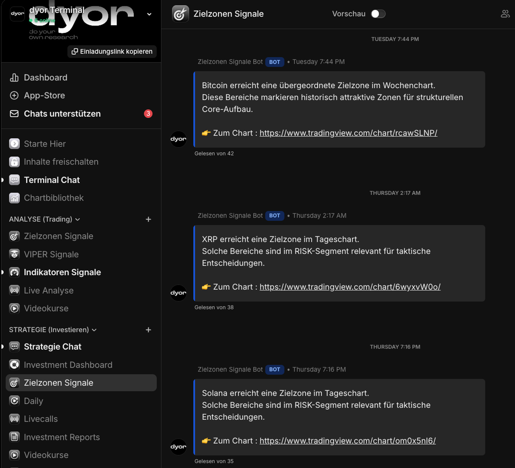Click the target icon in the channel header
The width and height of the screenshot is (515, 468).
(x=180, y=14)
